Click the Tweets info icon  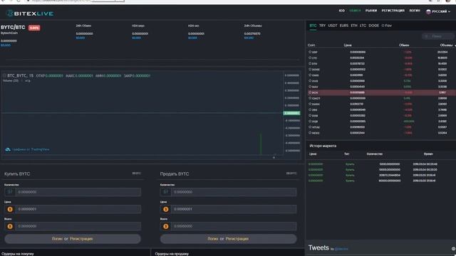point(453,248)
